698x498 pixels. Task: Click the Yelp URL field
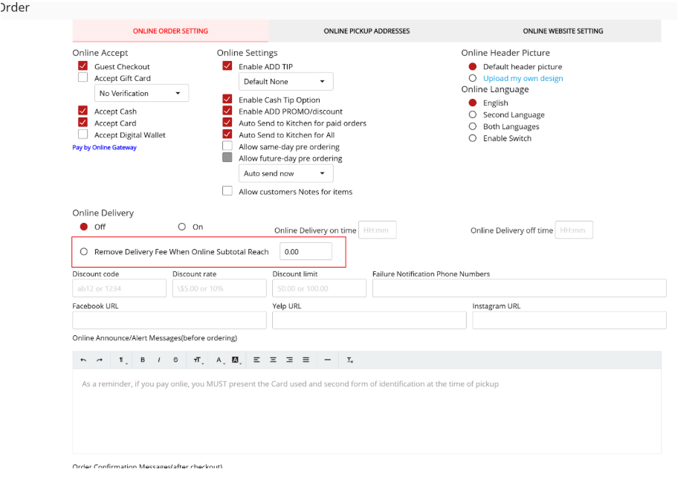pyautogui.click(x=369, y=320)
